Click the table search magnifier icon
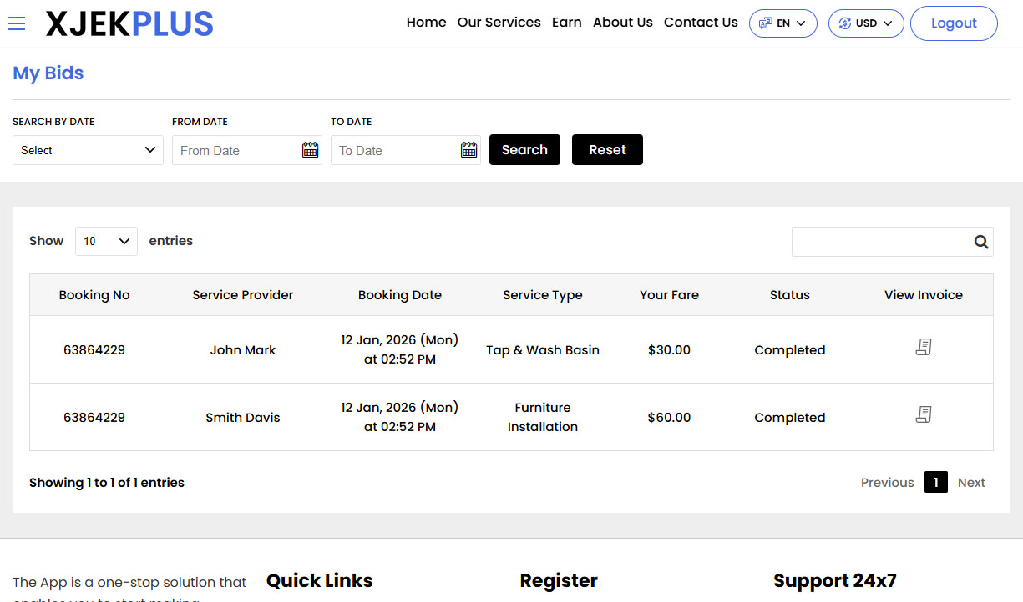 click(x=980, y=242)
